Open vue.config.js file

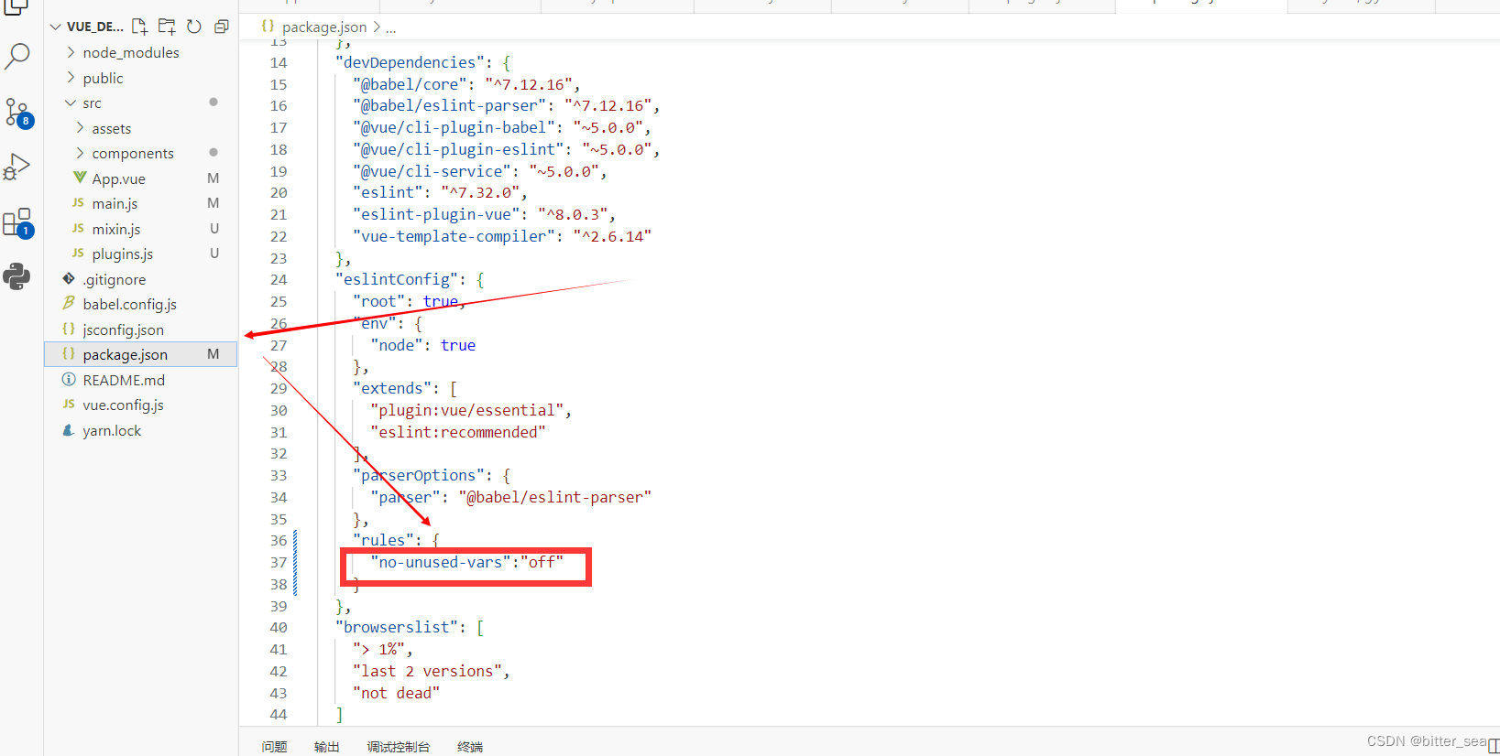[x=123, y=405]
